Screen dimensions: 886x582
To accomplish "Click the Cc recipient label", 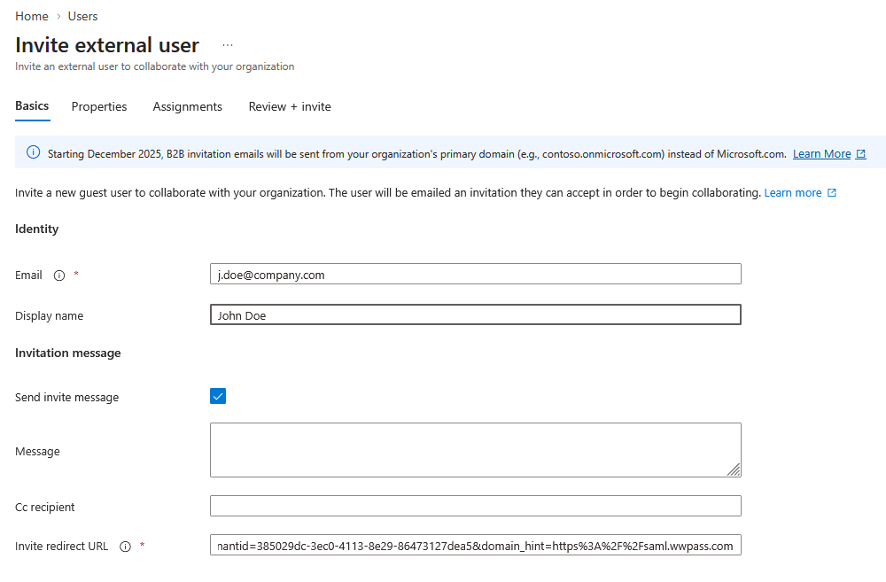I will coord(44,507).
